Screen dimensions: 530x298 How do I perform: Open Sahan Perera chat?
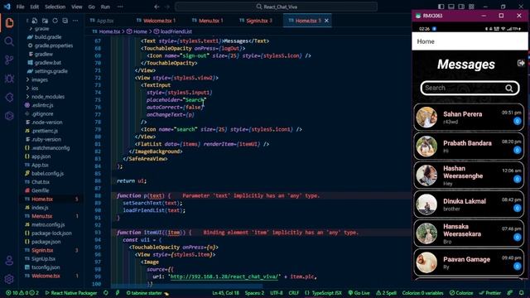469,118
